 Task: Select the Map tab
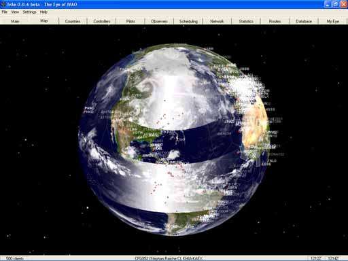point(44,21)
